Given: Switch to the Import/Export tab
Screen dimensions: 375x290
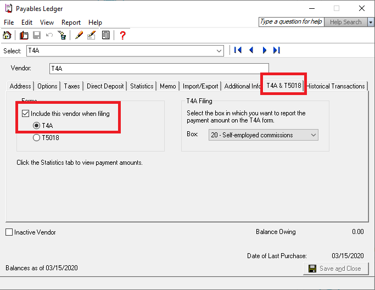Looking at the screenshot, I should [200, 86].
